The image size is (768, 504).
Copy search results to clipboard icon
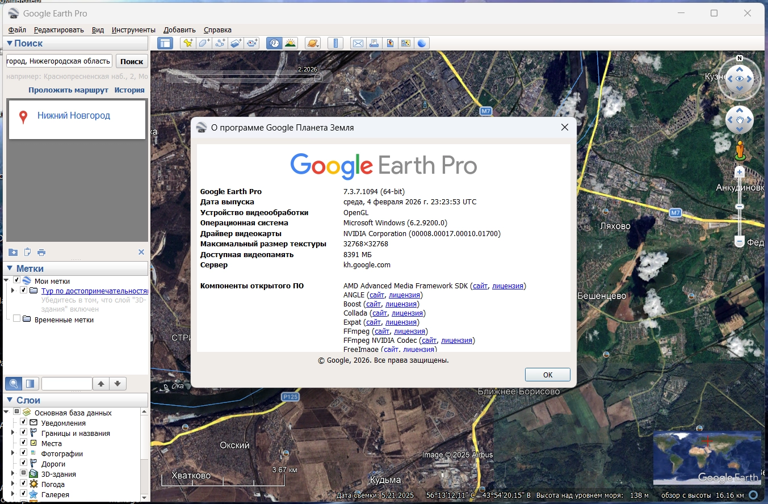tap(27, 252)
